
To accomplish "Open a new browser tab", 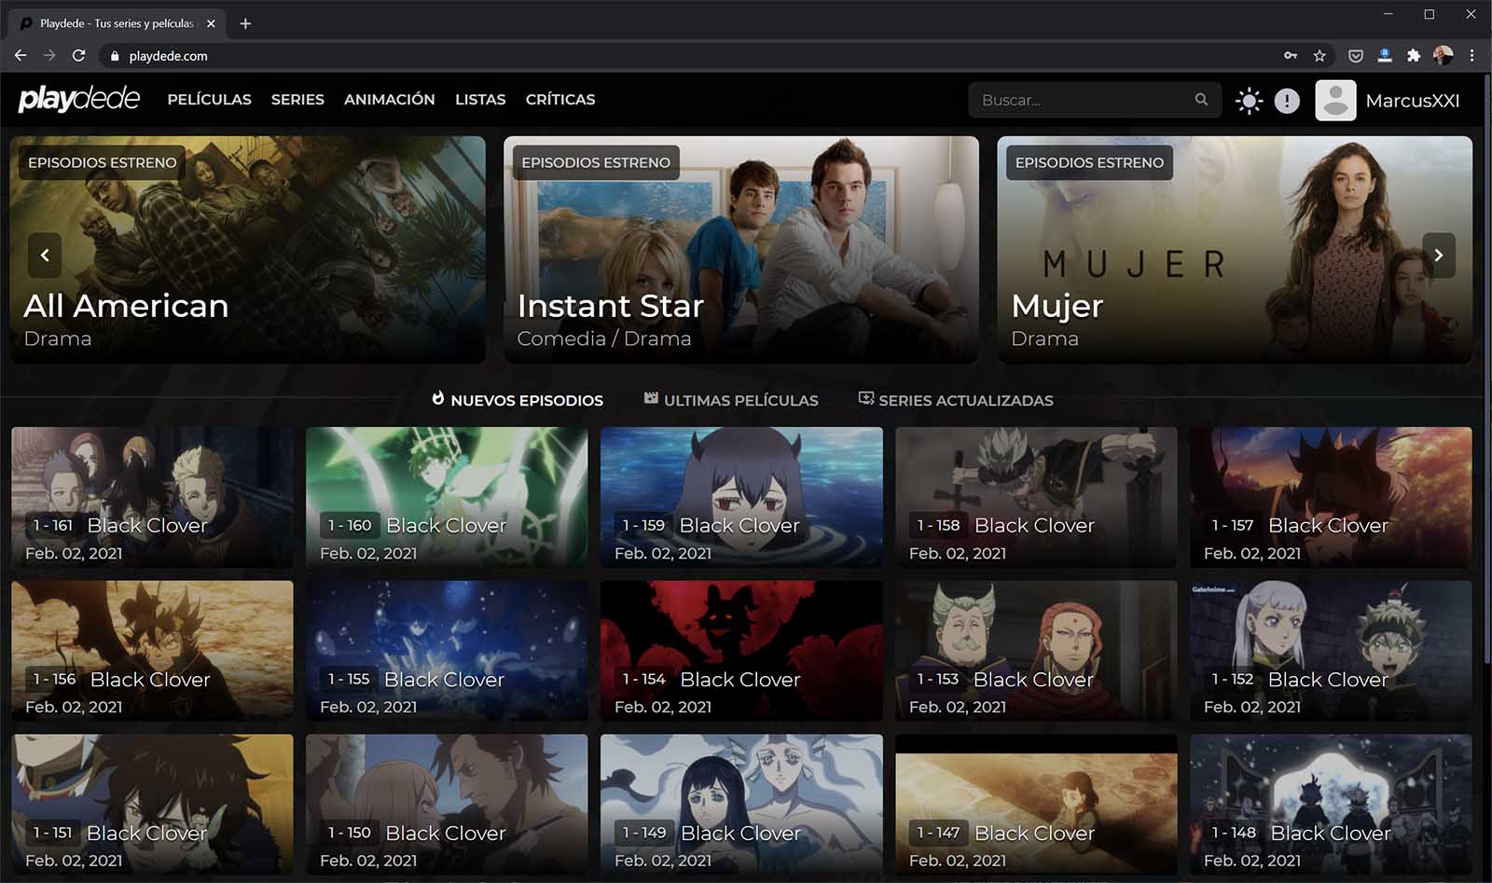I will 245,23.
